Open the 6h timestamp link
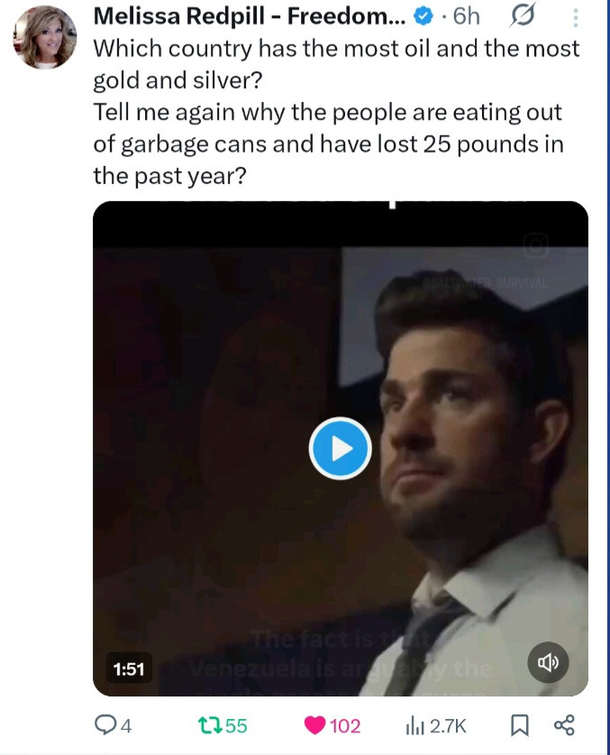610x755 pixels. (466, 16)
